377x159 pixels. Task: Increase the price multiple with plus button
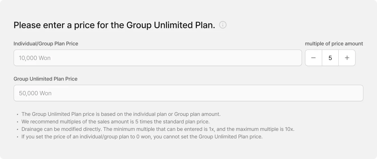pyautogui.click(x=347, y=58)
